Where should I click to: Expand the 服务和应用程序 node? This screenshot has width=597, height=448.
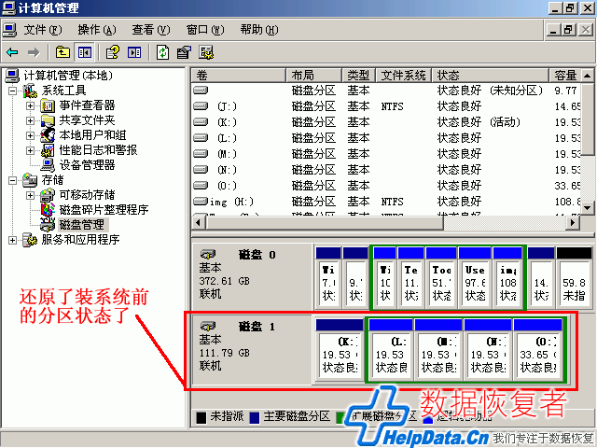coord(12,240)
